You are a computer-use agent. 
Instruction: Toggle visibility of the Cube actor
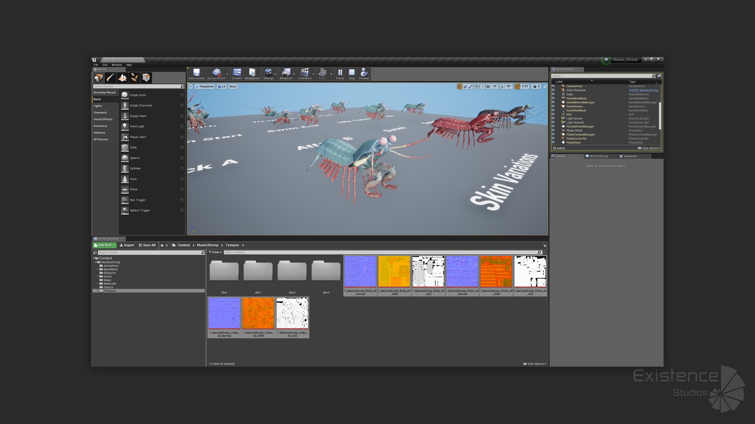(x=553, y=94)
